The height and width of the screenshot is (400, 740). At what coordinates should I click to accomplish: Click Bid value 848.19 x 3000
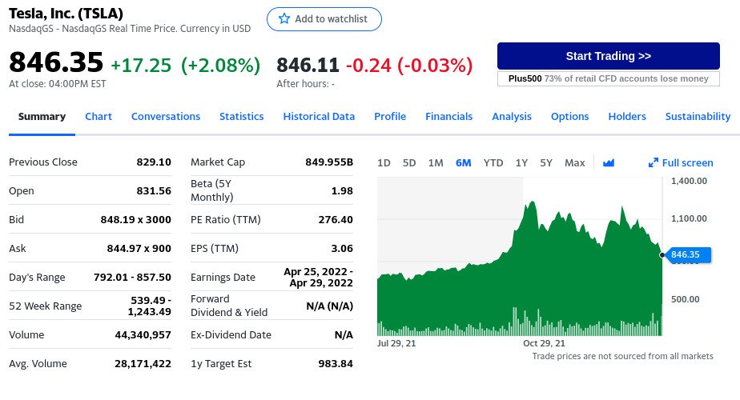[x=136, y=219]
